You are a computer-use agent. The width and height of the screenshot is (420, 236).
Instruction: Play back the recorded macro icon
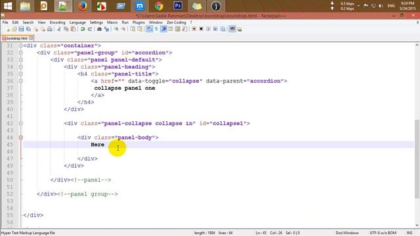coord(208,29)
